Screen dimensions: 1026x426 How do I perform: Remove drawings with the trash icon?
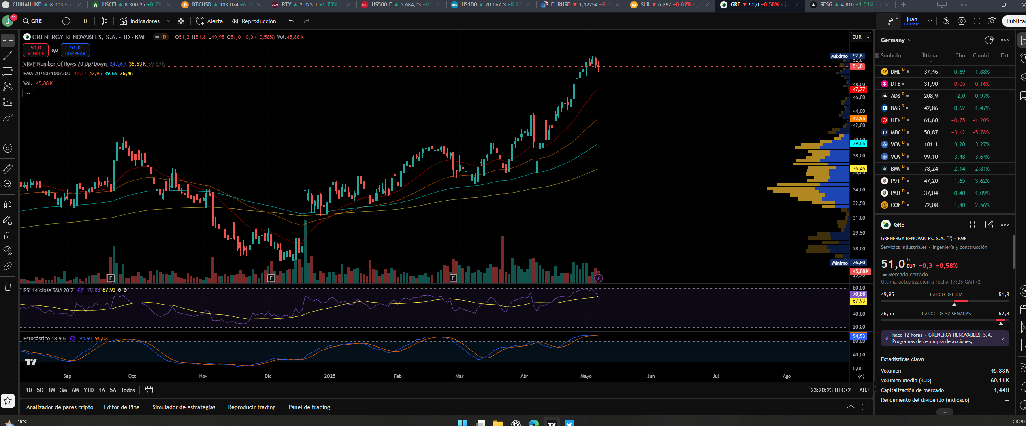(8, 287)
